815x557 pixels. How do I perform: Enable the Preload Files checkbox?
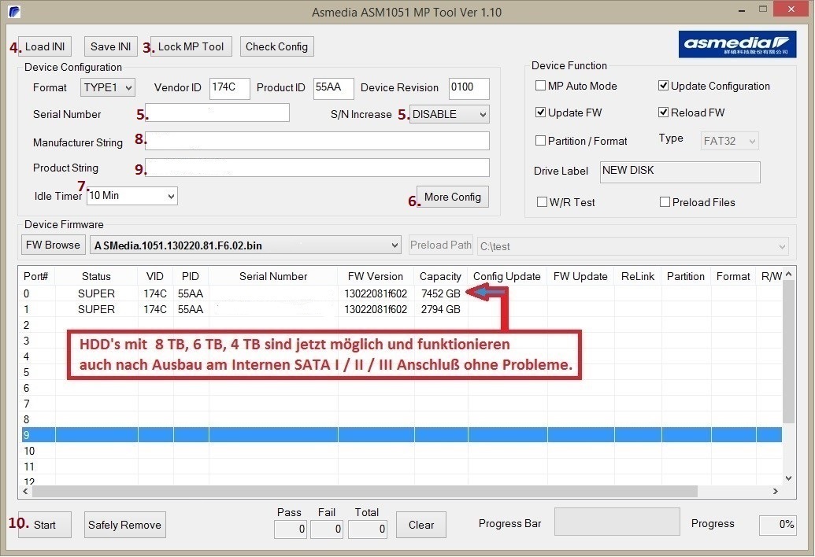665,202
